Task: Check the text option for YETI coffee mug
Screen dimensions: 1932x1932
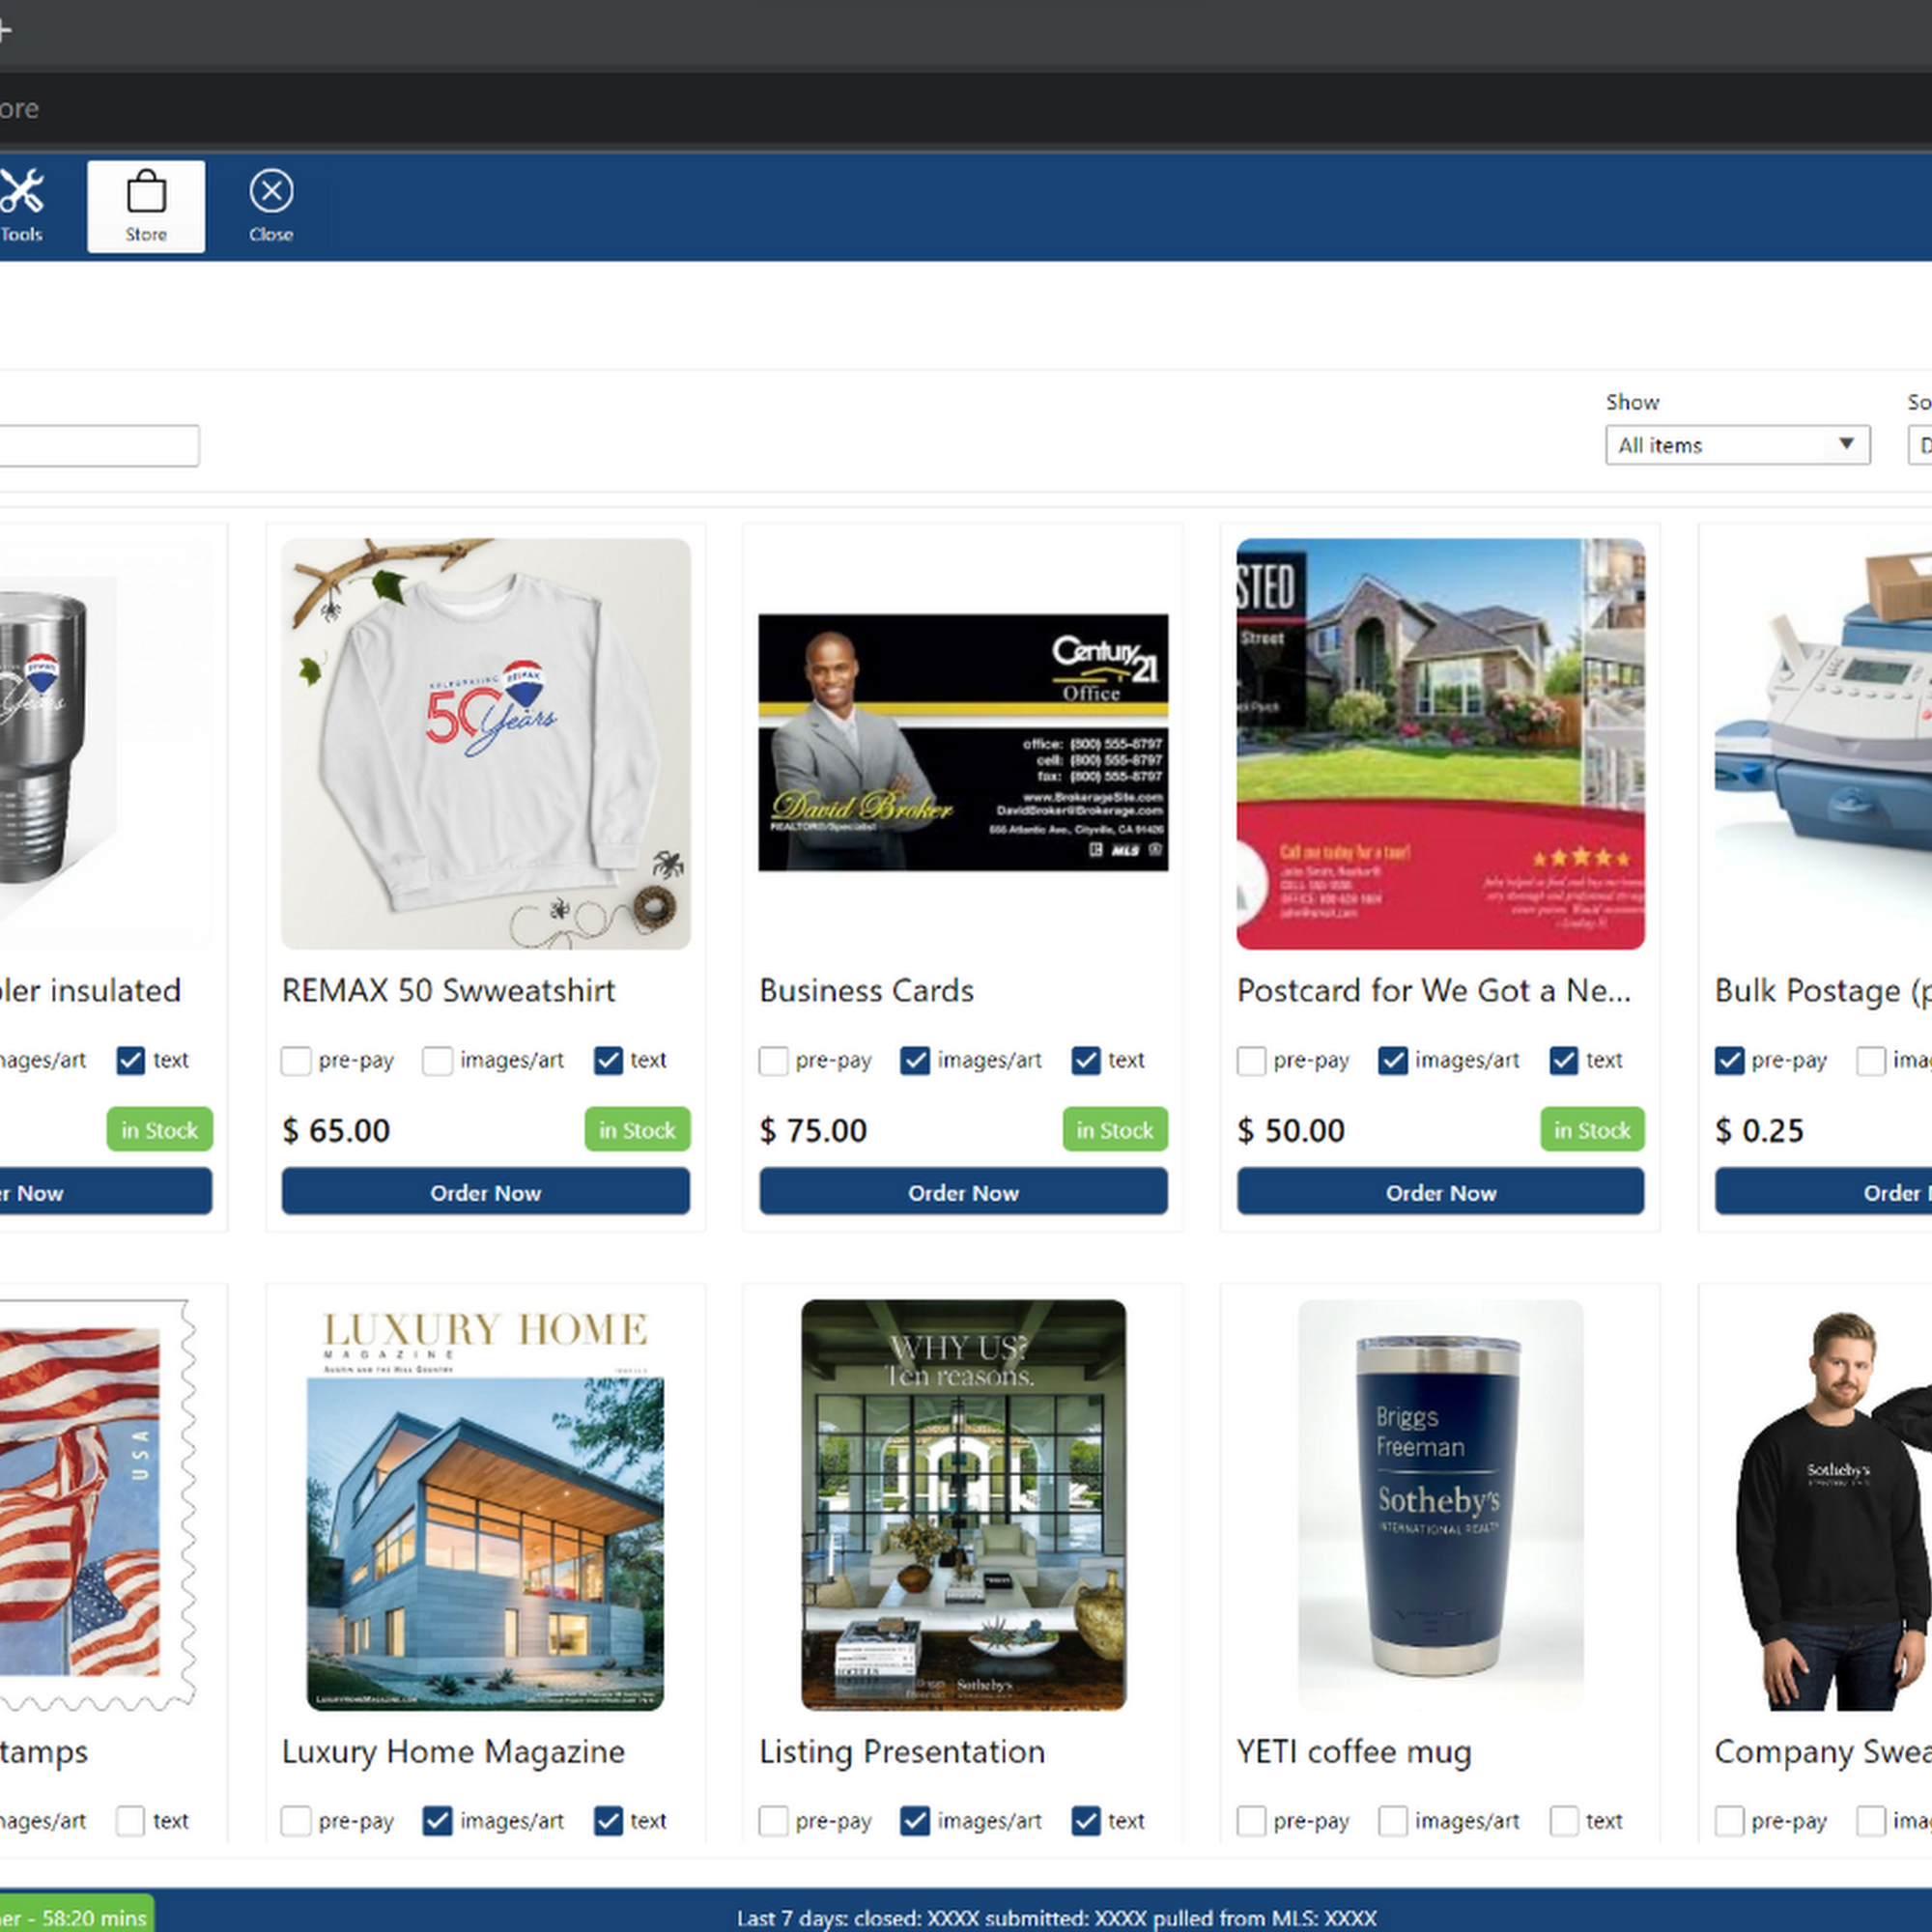Action: click(x=1563, y=1821)
